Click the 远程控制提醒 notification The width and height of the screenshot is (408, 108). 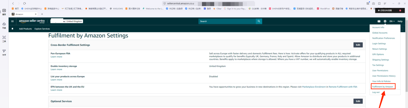tap(390, 10)
